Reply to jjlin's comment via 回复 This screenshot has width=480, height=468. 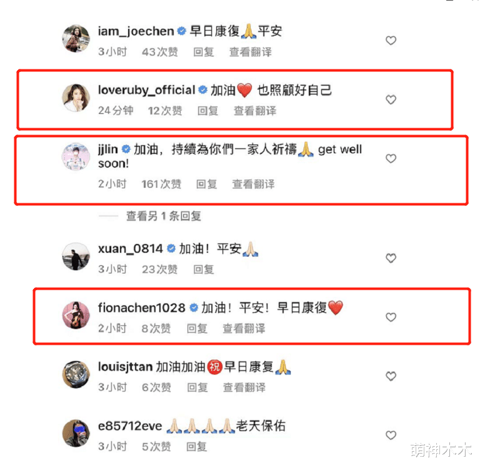(x=207, y=184)
